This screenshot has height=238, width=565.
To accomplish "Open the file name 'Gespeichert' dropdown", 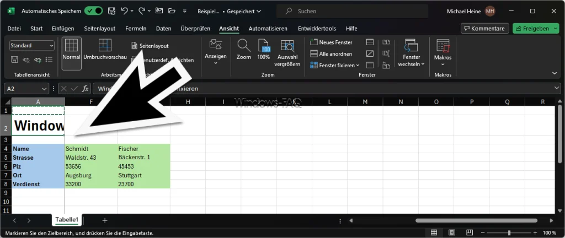I will click(x=243, y=12).
